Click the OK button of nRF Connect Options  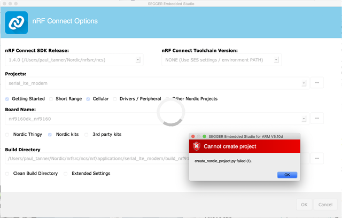(304, 205)
